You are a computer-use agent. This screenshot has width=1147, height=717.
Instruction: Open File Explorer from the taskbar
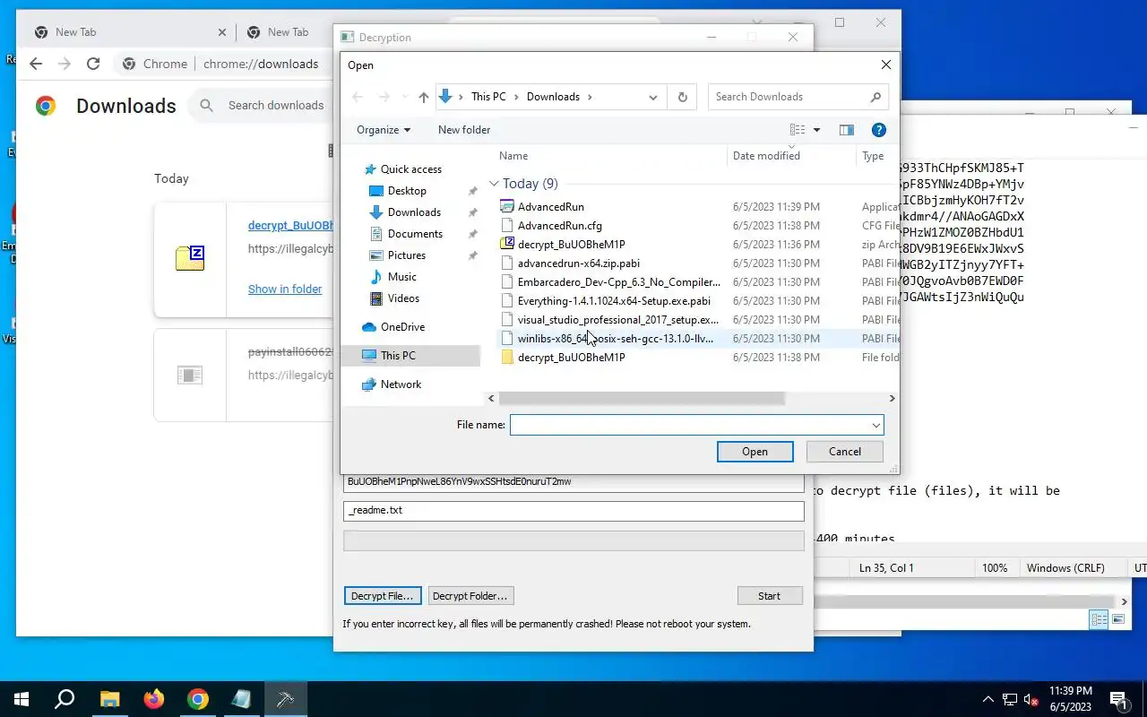tap(109, 699)
